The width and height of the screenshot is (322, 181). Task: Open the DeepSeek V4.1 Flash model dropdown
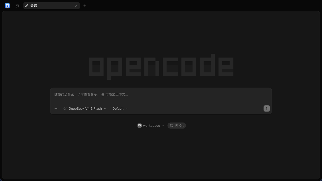pos(85,109)
